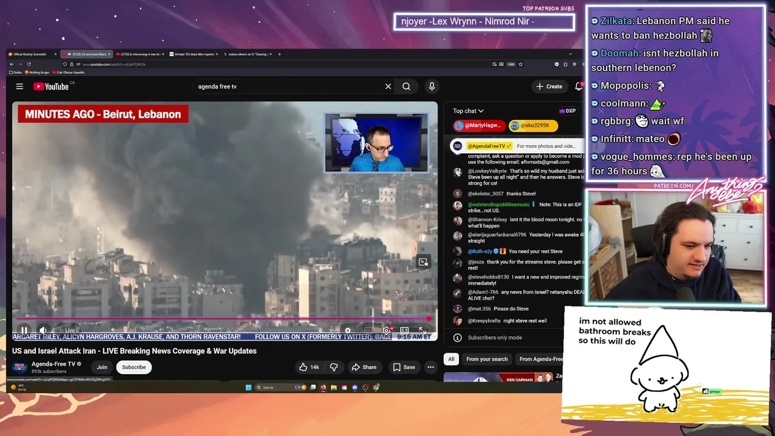This screenshot has width=775, height=436.
Task: Start voice search with the microphone
Action: pos(432,87)
